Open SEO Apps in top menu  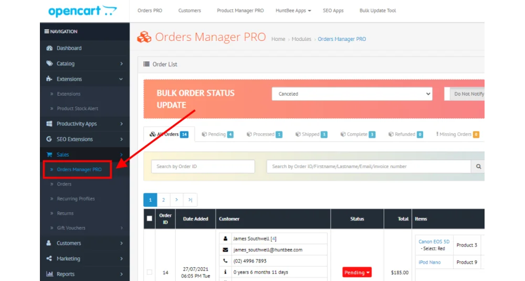333,11
